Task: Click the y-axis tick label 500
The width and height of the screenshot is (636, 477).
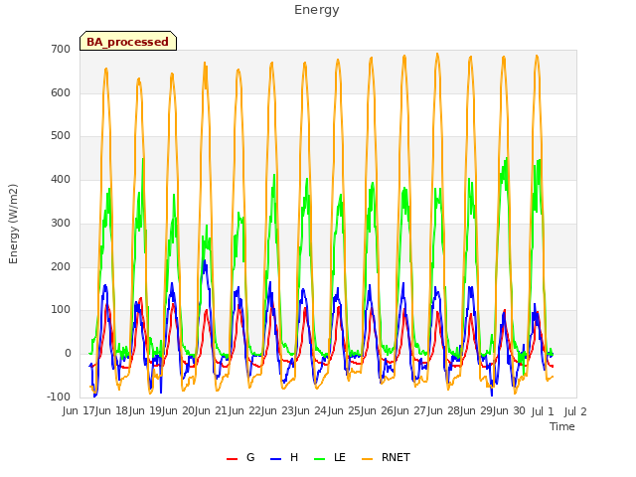Action: pyautogui.click(x=61, y=136)
